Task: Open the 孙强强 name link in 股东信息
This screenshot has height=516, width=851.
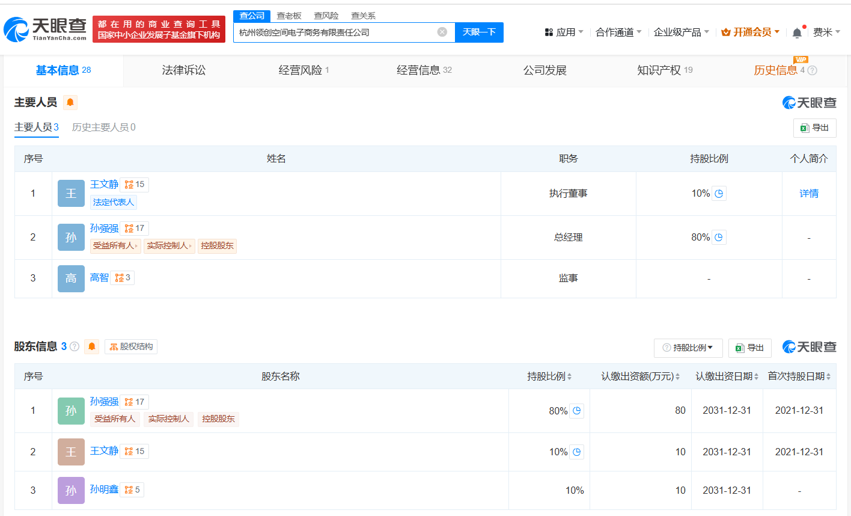Action: (x=104, y=402)
